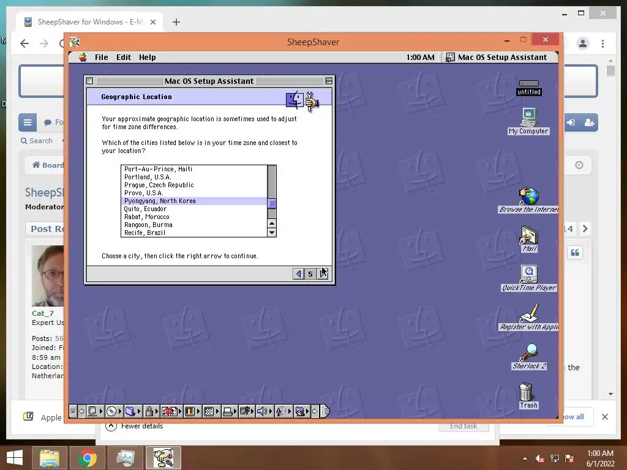Click the city list scrollbar thumb
The width and height of the screenshot is (627, 470).
pos(272,203)
